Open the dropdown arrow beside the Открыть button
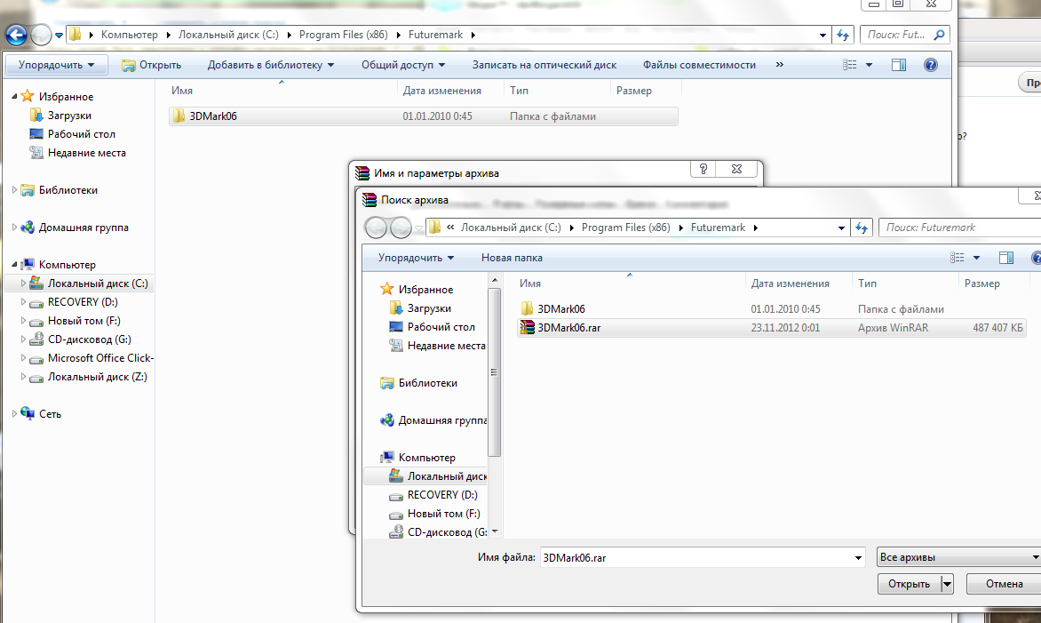This screenshot has width=1041, height=623. click(947, 584)
